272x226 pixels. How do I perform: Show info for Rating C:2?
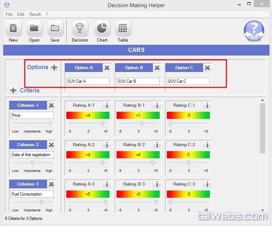pyautogui.click(x=207, y=145)
